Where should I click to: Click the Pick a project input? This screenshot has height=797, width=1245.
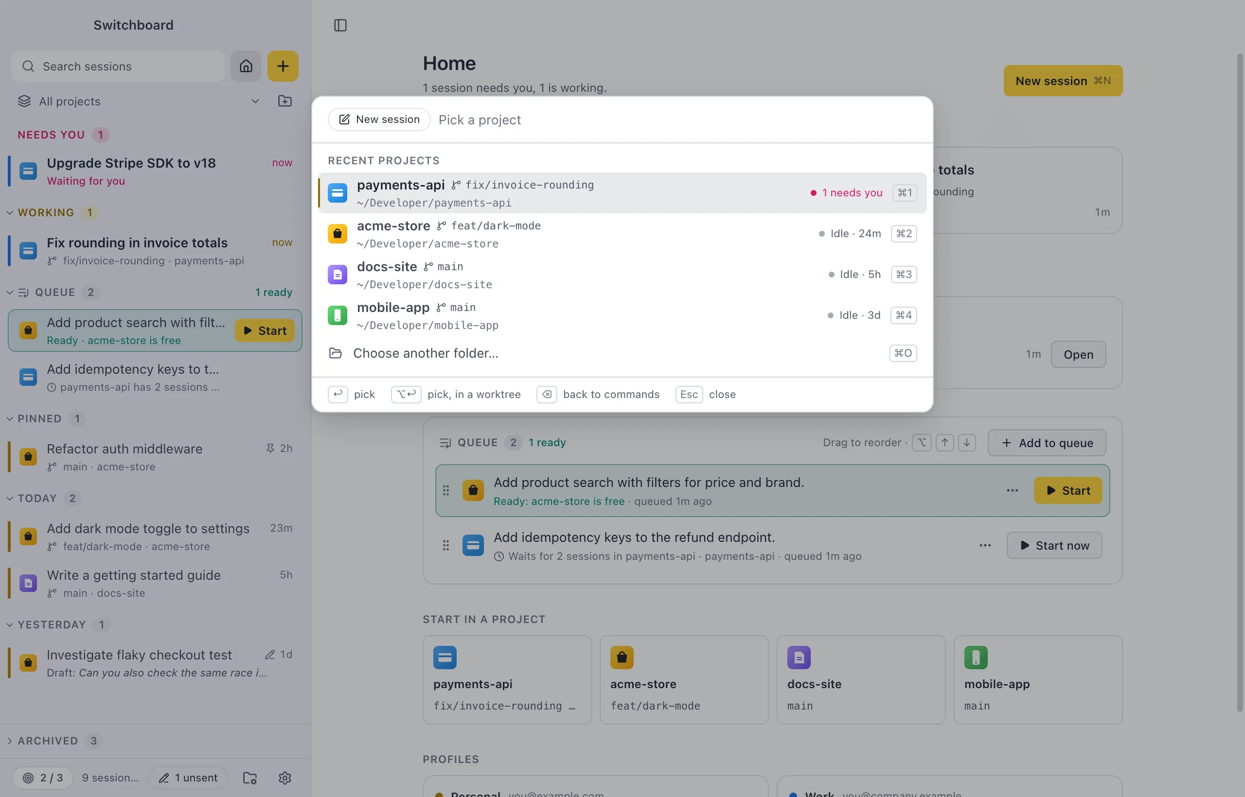tap(678, 120)
